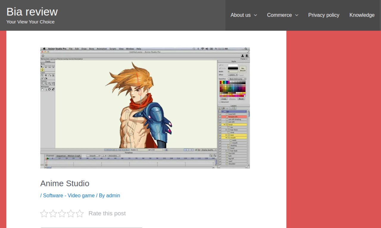The height and width of the screenshot is (228, 381).
Task: Select the Select Bone arrow tool
Action: point(42,67)
